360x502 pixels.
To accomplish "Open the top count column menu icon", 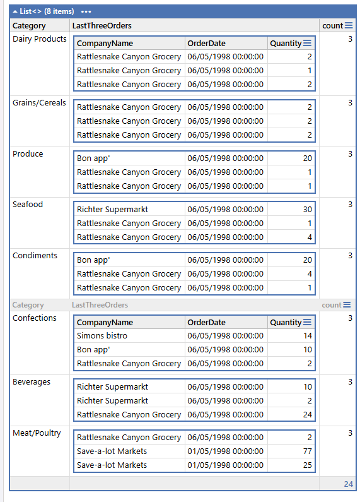I will click(349, 26).
